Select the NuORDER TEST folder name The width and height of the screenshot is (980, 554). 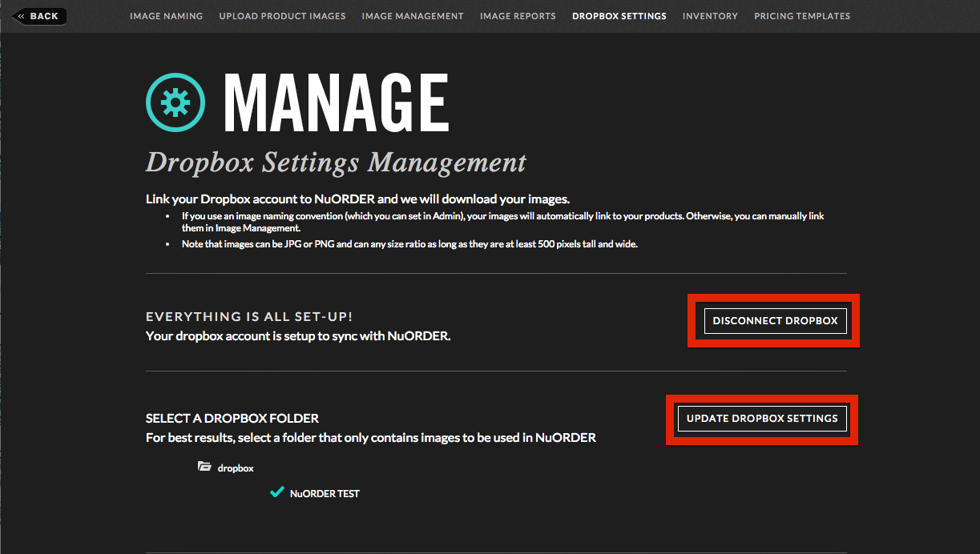(325, 493)
